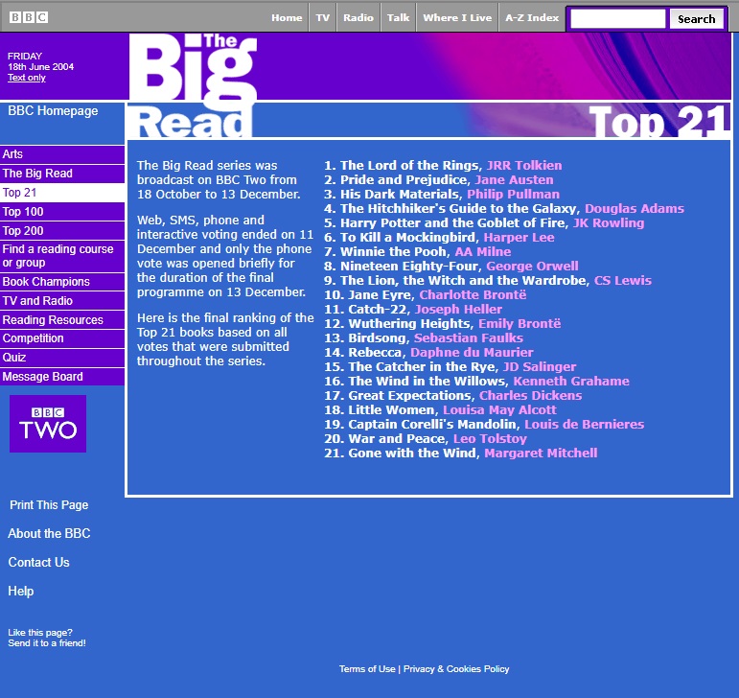Open Harper Lee author link
The height and width of the screenshot is (698, 739).
pos(519,238)
